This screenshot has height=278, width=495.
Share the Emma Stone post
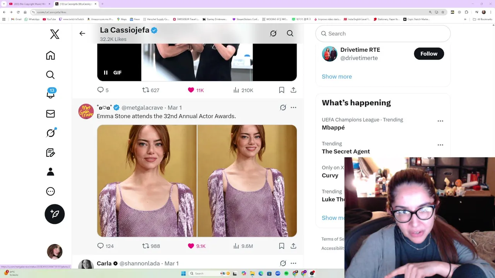pos(294,246)
